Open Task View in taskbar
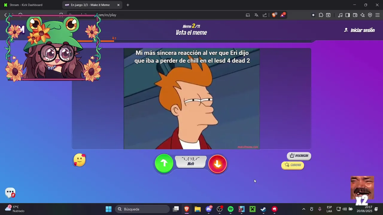 [x=176, y=209]
